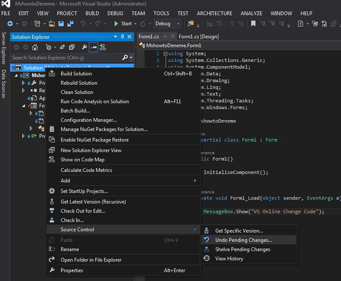Choose Show on Code Map
This screenshot has width=341, height=281.
point(123,160)
